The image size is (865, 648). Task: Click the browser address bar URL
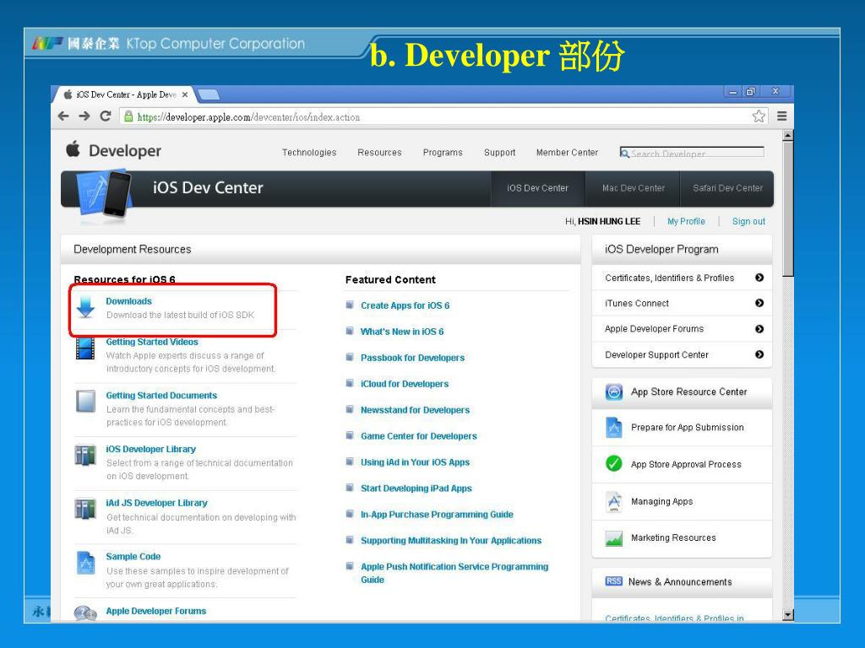249,116
